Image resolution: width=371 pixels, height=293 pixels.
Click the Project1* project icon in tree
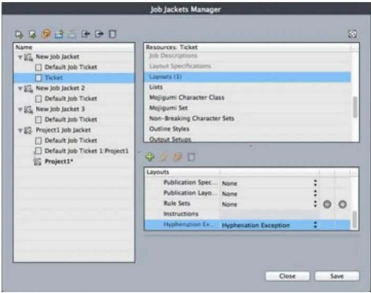tap(38, 162)
